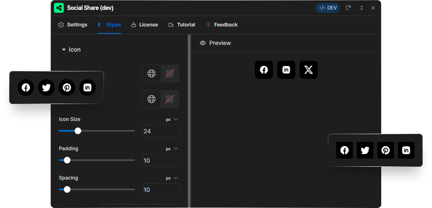Click the LinkedIn icon in Preview pane
This screenshot has width=432, height=208.
point(286,70)
